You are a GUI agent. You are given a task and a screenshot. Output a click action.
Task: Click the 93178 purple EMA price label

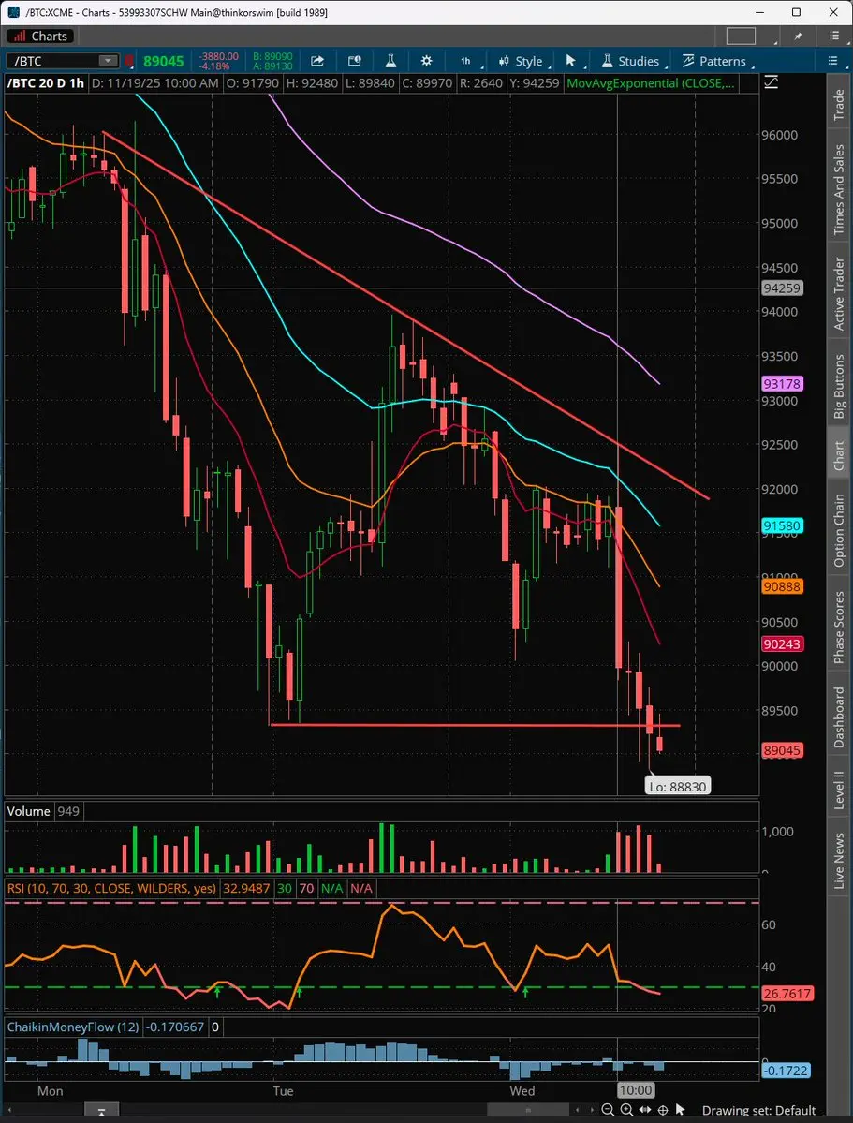click(x=782, y=384)
